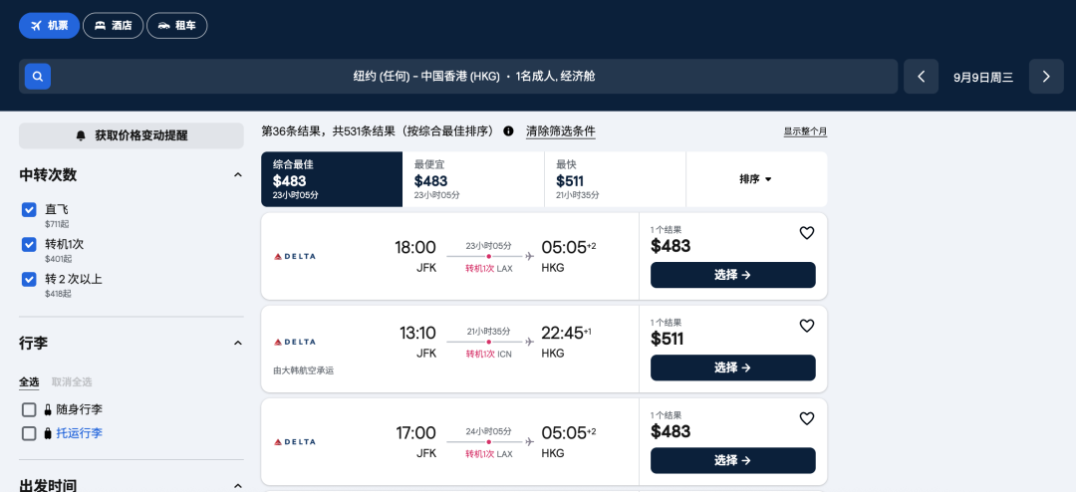Screen dimensions: 1076x492
Task: Switch to the 酒店 hotels tab
Action: point(114,26)
